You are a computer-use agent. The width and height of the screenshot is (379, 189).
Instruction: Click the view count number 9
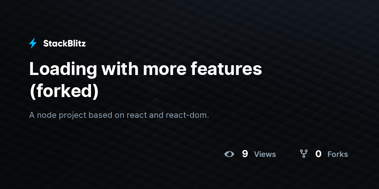click(245, 154)
